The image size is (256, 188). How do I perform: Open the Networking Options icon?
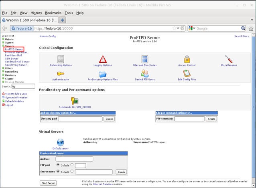(61, 59)
